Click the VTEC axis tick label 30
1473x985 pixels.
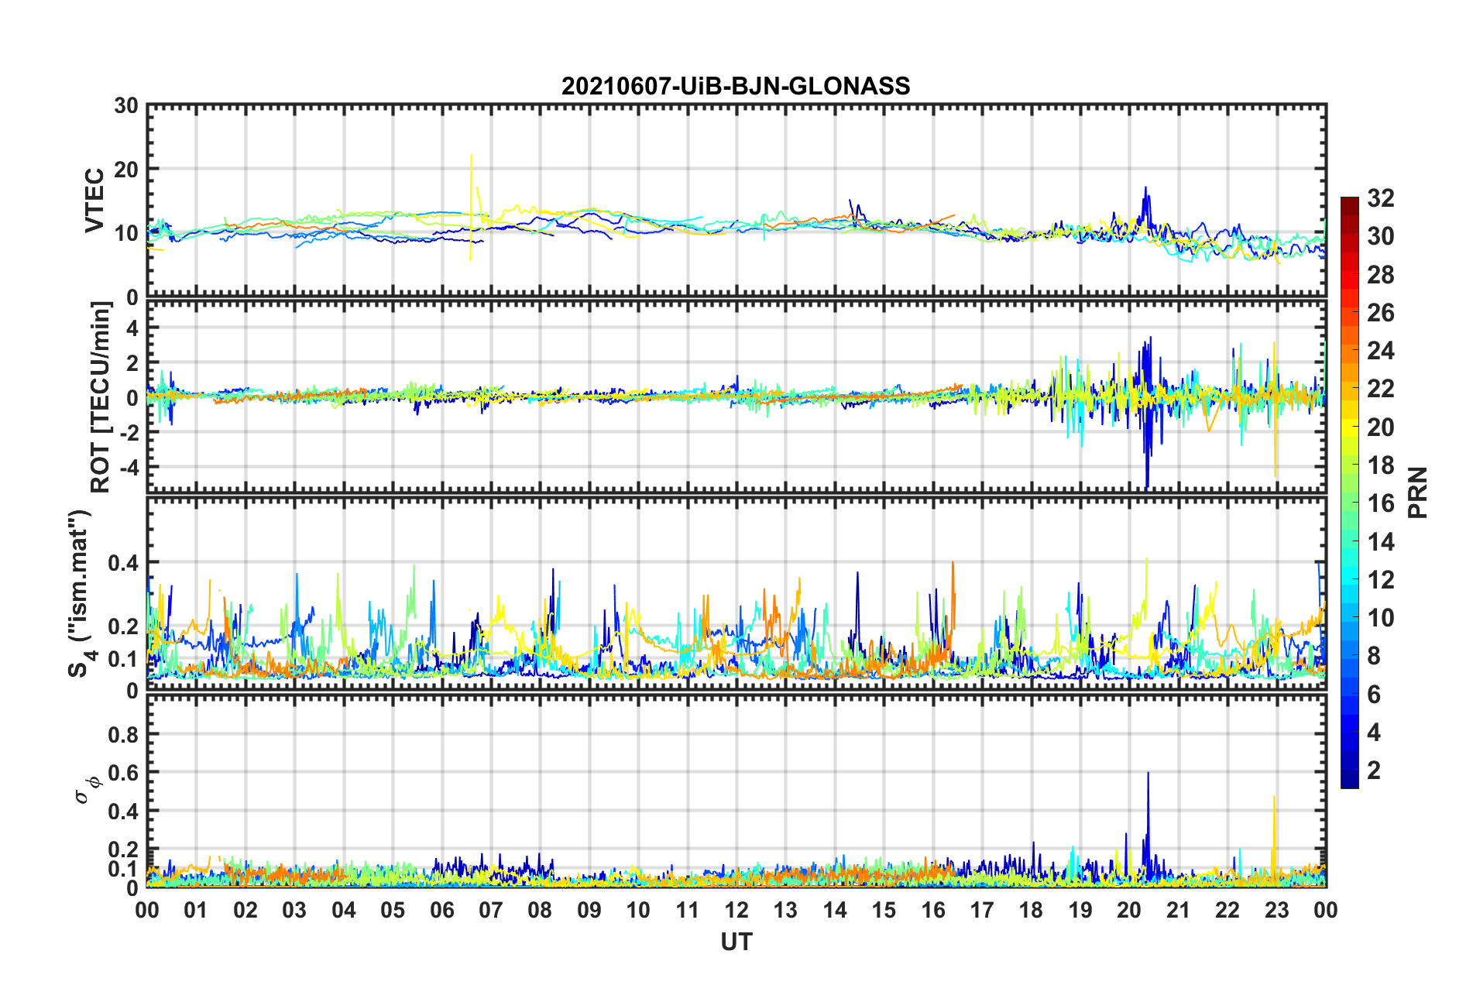[126, 105]
